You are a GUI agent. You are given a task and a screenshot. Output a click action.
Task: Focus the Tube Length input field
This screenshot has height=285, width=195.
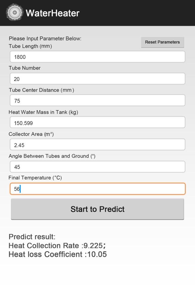[x=97, y=57]
